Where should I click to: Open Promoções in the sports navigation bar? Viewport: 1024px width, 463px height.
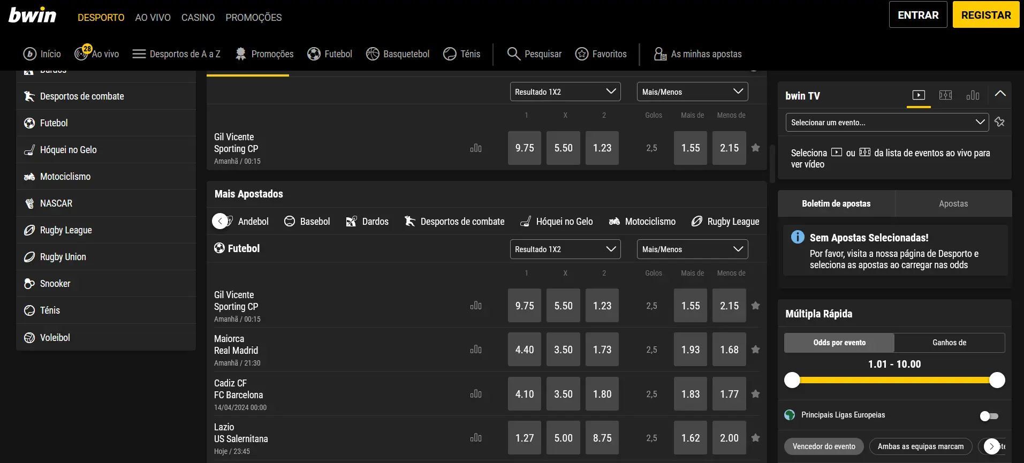pyautogui.click(x=264, y=54)
